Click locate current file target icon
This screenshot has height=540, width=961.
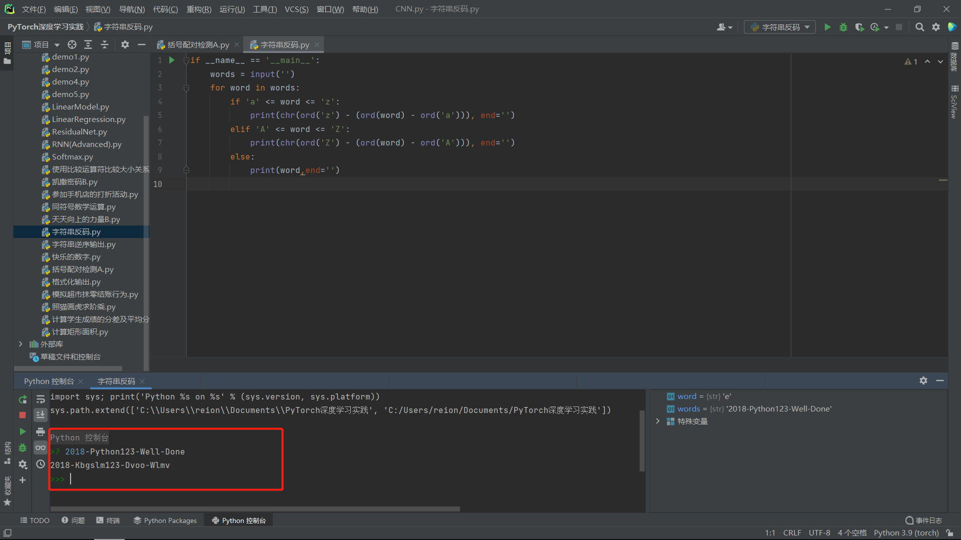point(72,44)
